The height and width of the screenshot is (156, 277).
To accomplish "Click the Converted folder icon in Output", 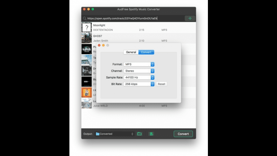I will pos(97,134).
